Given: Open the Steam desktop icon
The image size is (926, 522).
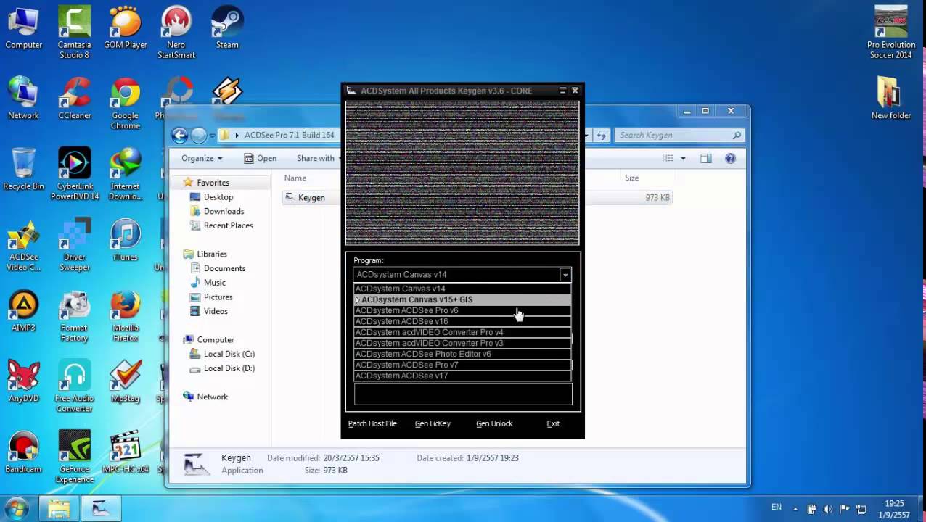Looking at the screenshot, I should click(227, 29).
